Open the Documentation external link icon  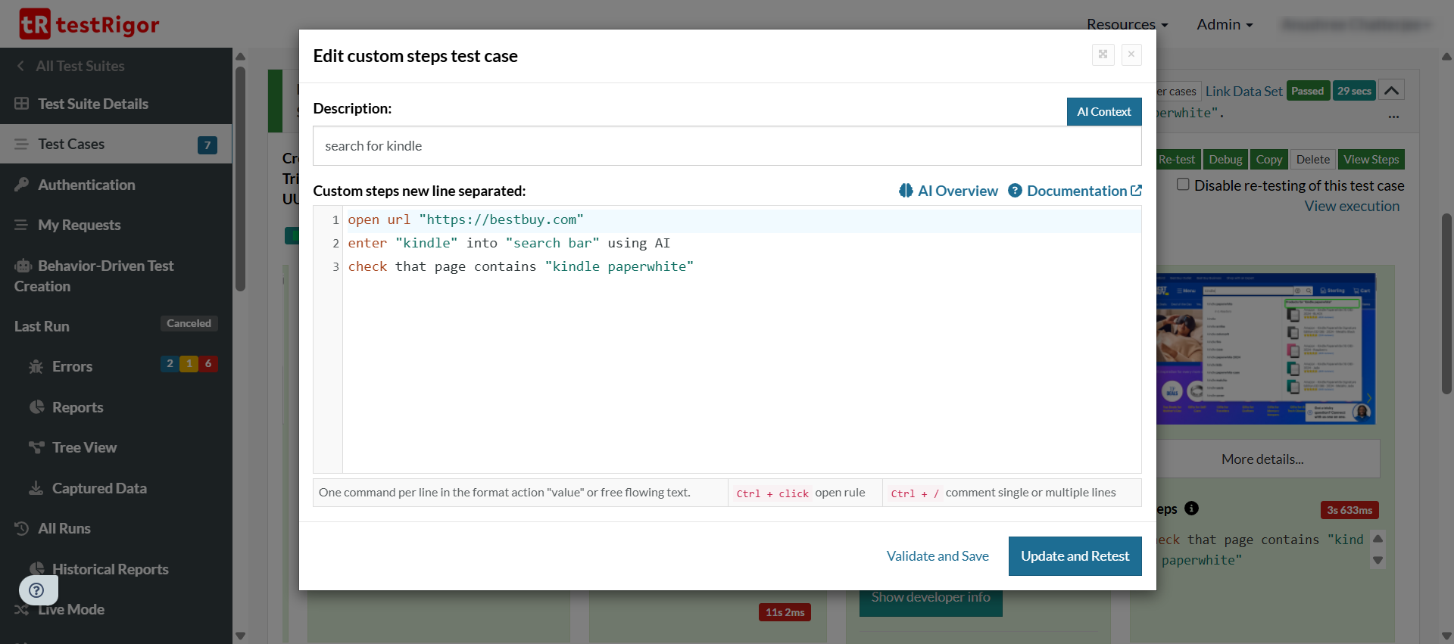coord(1136,191)
